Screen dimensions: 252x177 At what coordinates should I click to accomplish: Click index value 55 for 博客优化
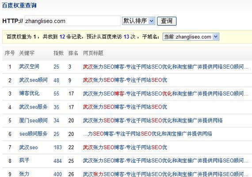pos(57,93)
